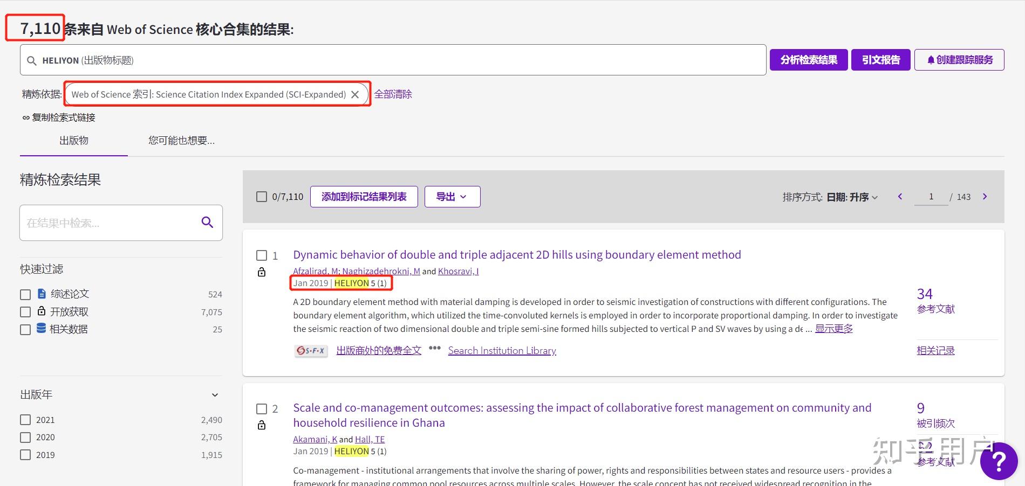This screenshot has height=486, width=1025.
Task: Remove the SCI-Expanded refine filter with its X
Action: (x=355, y=94)
